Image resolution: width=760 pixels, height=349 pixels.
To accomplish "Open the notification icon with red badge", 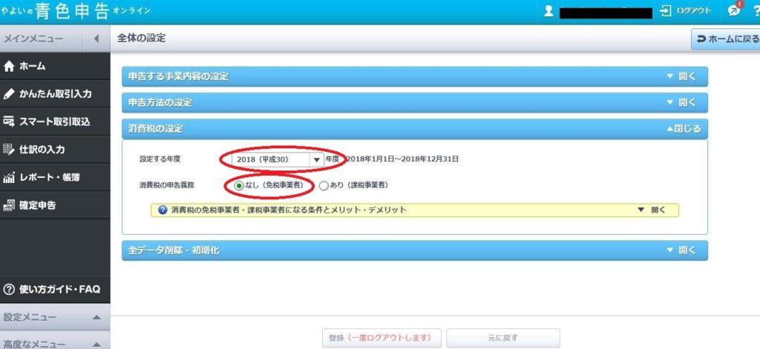I will [734, 10].
